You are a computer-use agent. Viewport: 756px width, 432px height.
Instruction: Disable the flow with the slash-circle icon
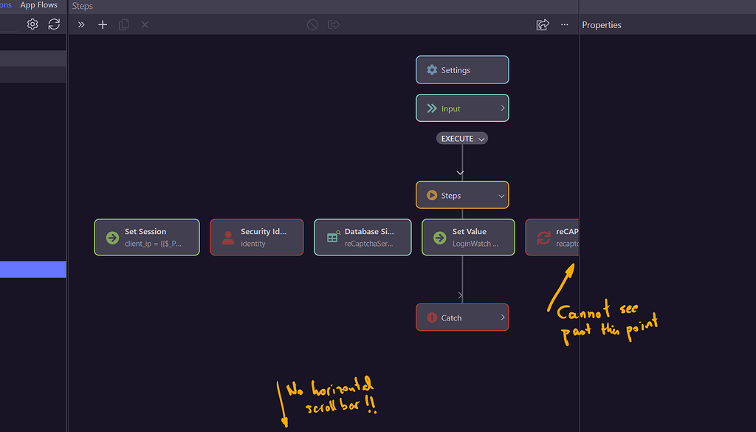click(x=312, y=24)
